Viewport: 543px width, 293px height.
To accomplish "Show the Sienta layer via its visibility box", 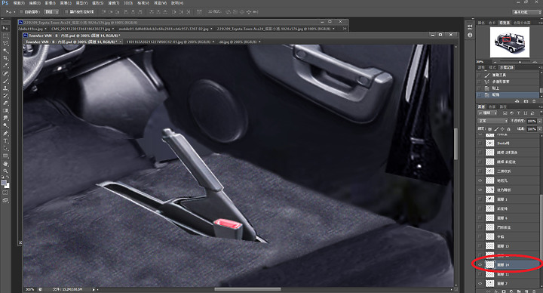I will [x=480, y=143].
